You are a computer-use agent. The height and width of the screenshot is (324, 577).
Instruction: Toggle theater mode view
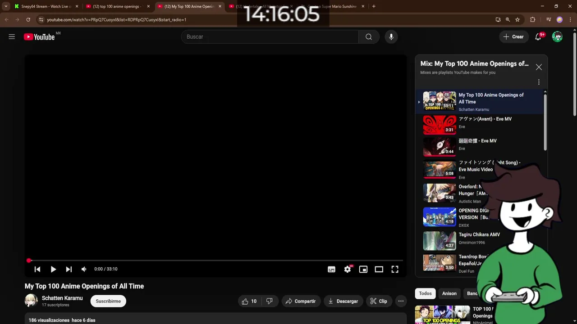point(379,269)
